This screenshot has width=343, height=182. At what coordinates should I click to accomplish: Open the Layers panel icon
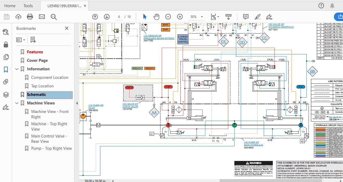point(6,95)
